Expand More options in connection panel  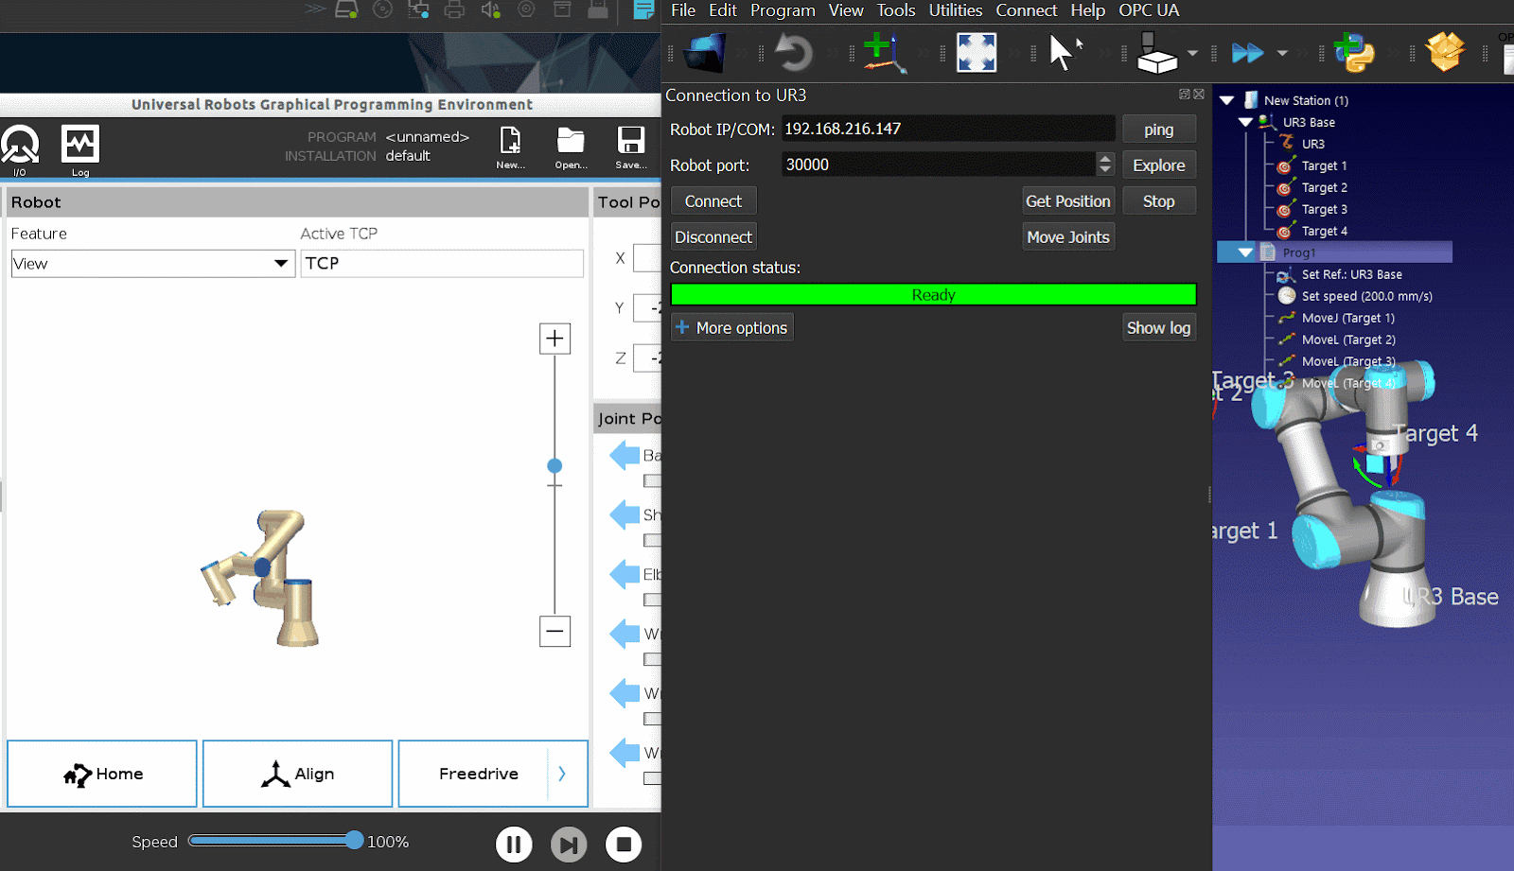[x=731, y=328]
